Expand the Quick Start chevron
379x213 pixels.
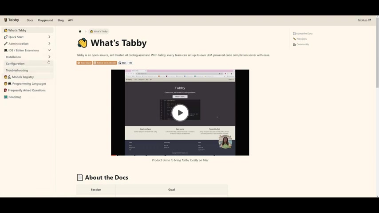49,37
